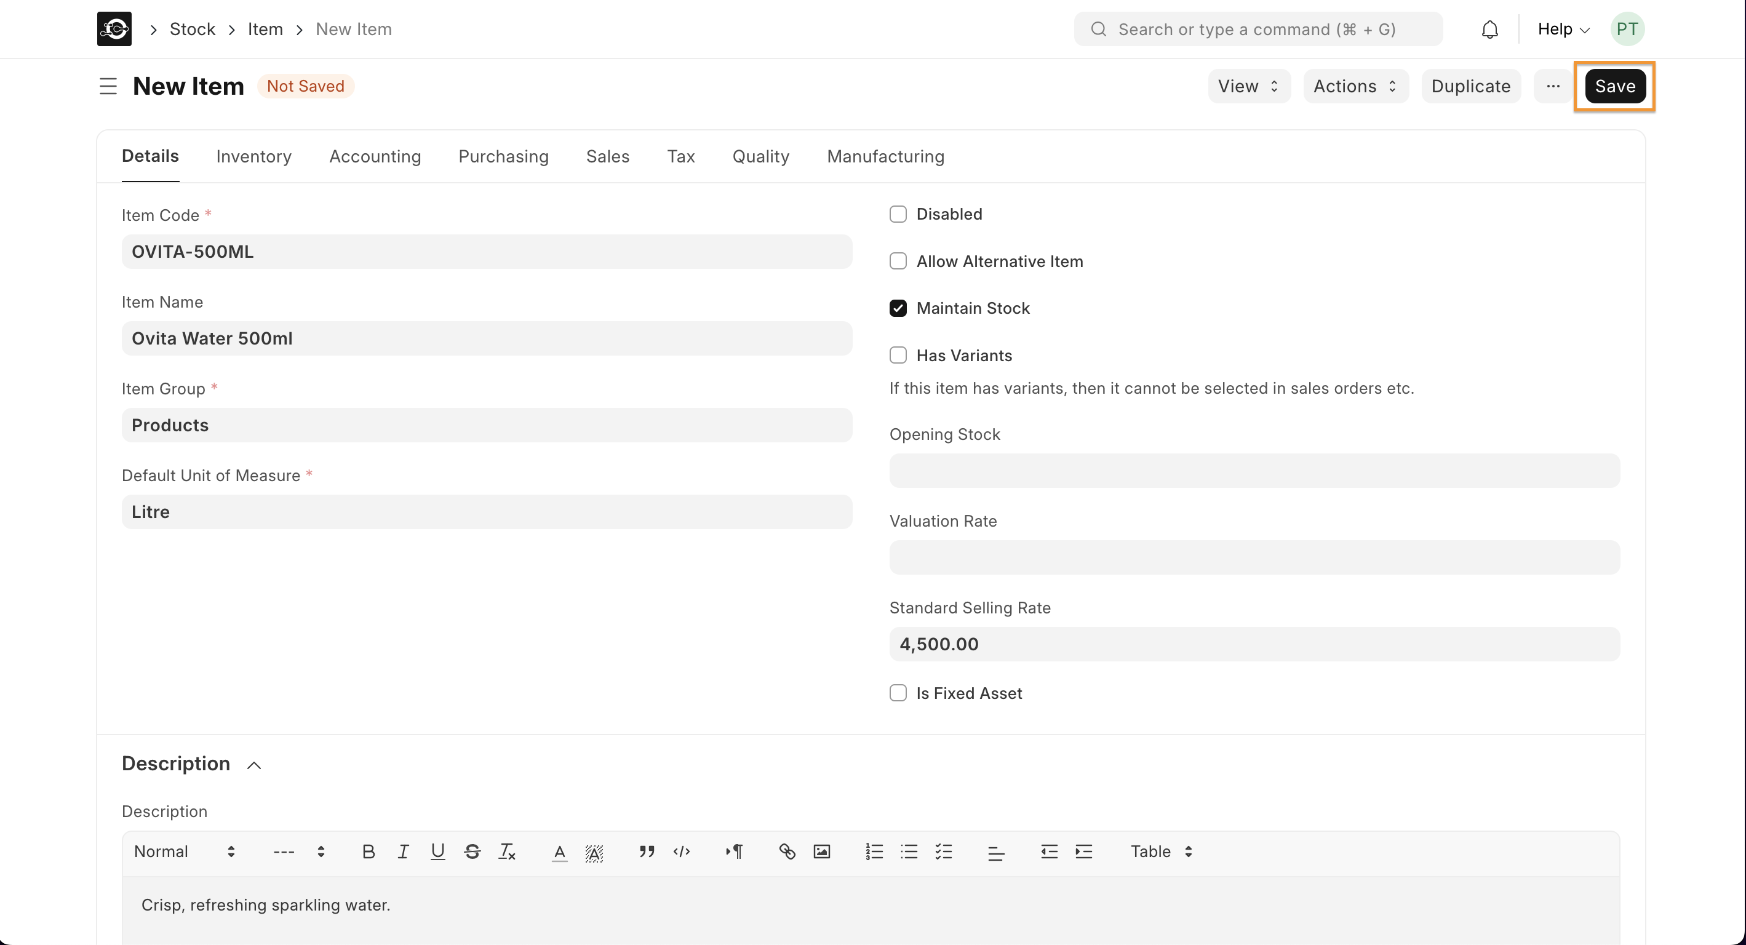Insert a hyperlink in the description editor
The height and width of the screenshot is (945, 1746).
click(x=786, y=851)
